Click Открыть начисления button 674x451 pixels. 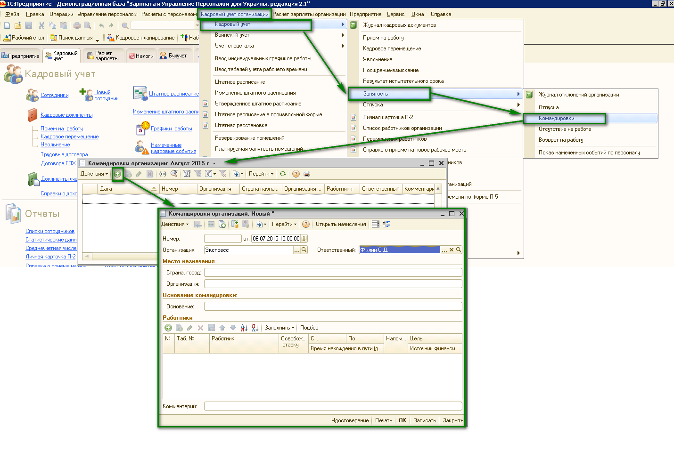[341, 224]
